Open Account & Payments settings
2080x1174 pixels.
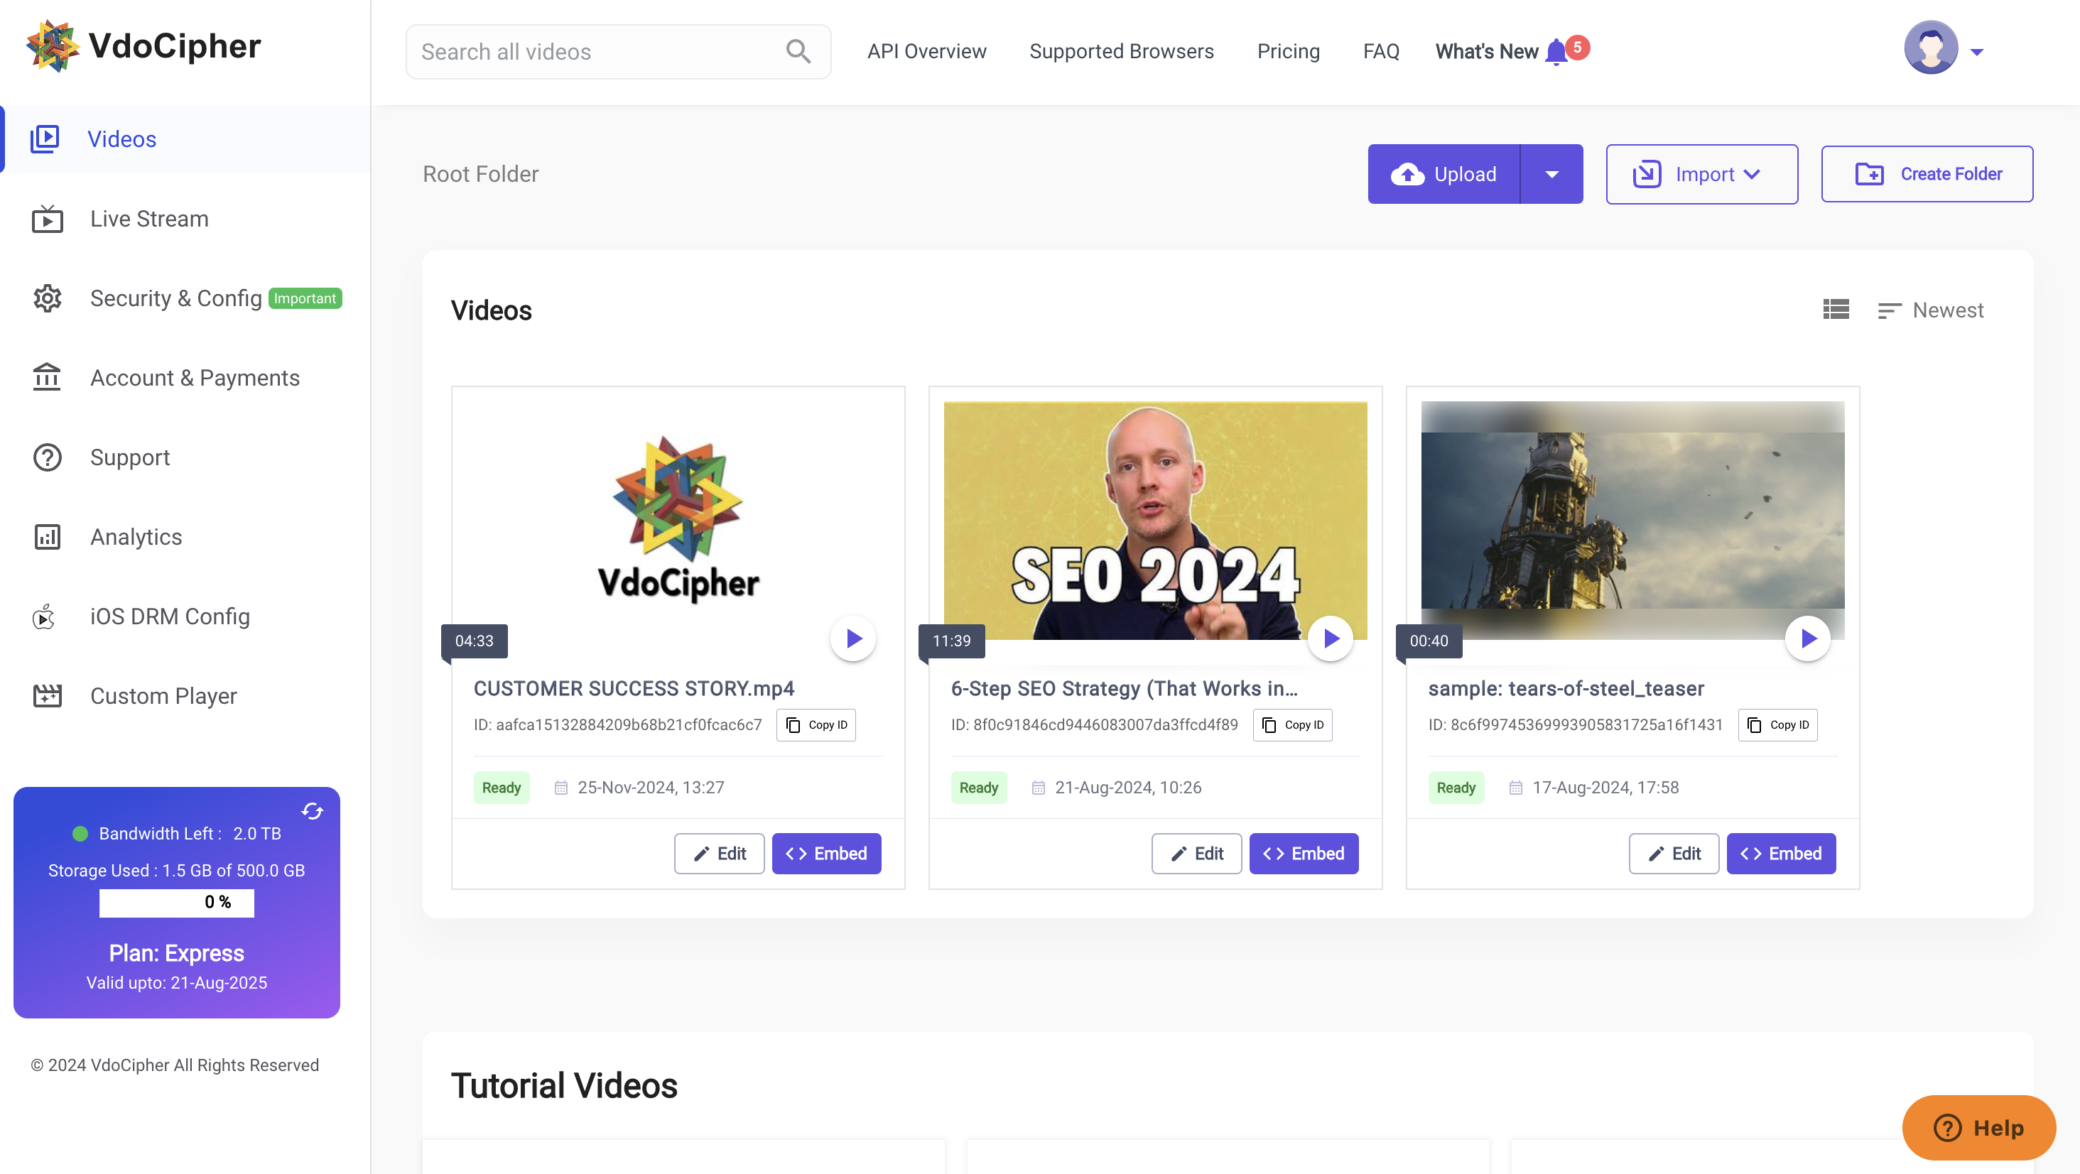point(195,377)
